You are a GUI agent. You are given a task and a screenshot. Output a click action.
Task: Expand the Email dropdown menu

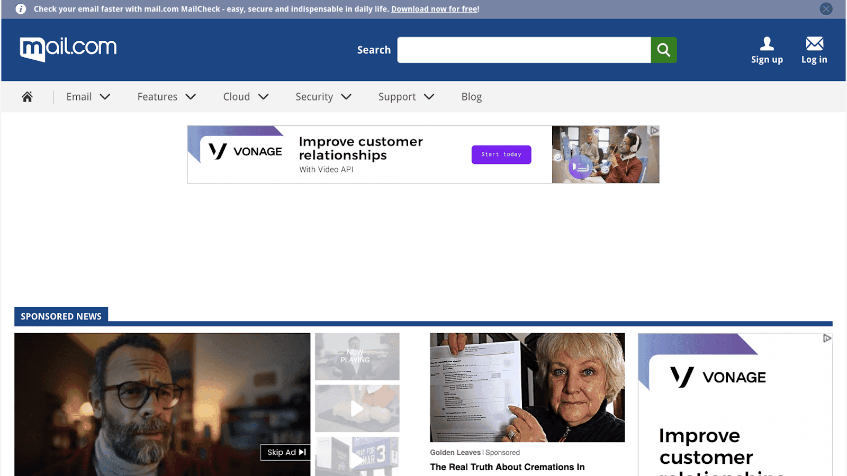(88, 96)
